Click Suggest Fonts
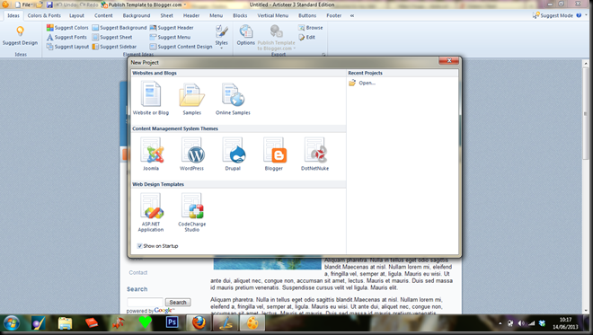593x335 pixels. click(67, 37)
